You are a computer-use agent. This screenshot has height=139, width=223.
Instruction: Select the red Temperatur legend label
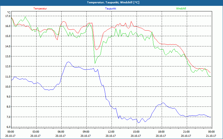pyautogui.click(x=40, y=9)
